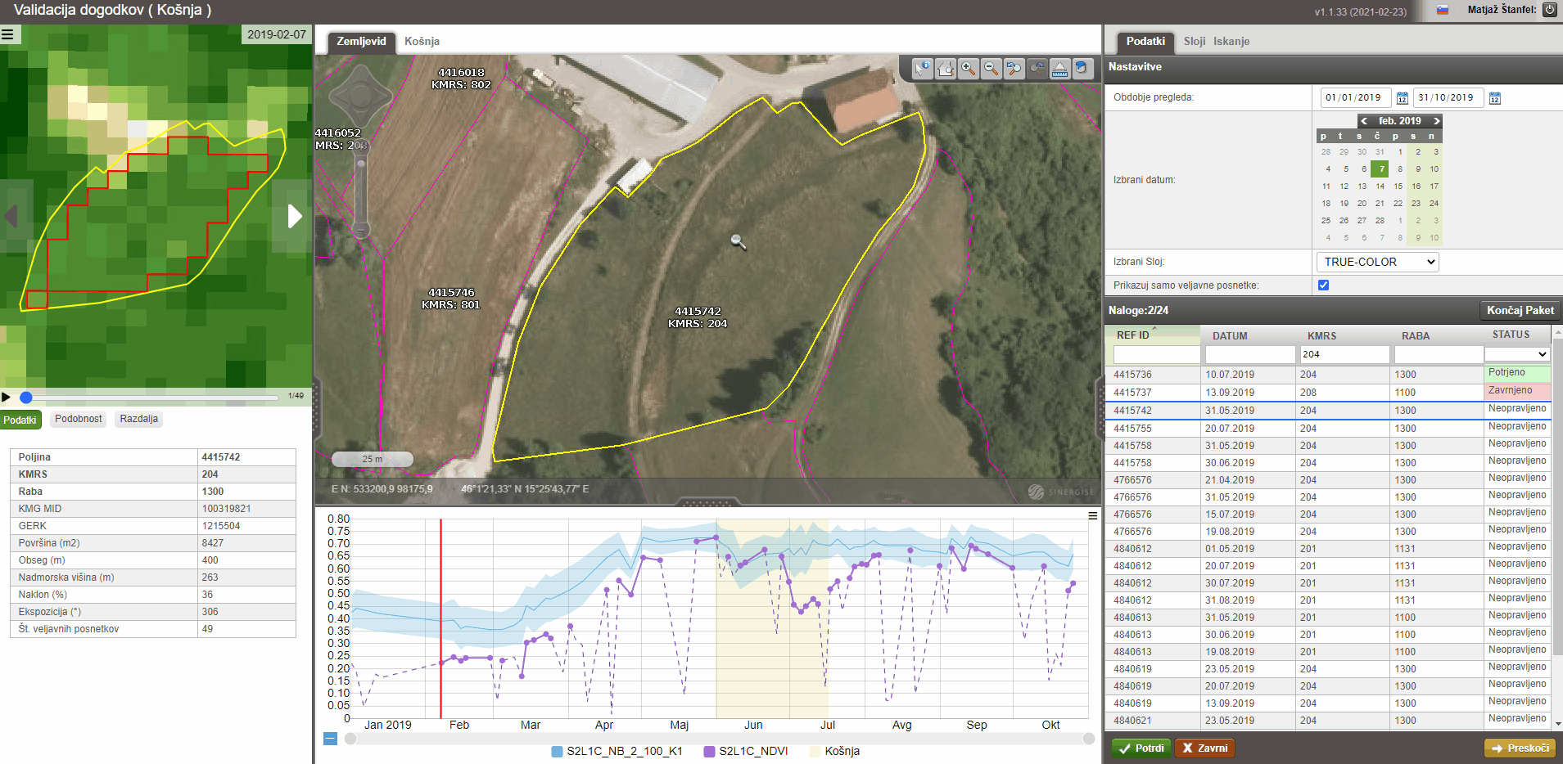Toggle S2L1C_NB_2_100_K1 series in chart legend

click(617, 751)
